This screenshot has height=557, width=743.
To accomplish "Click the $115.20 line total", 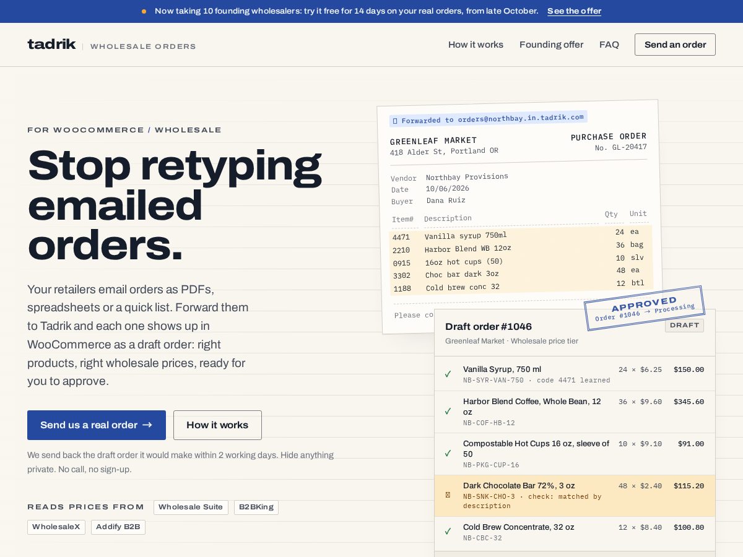I will (689, 486).
